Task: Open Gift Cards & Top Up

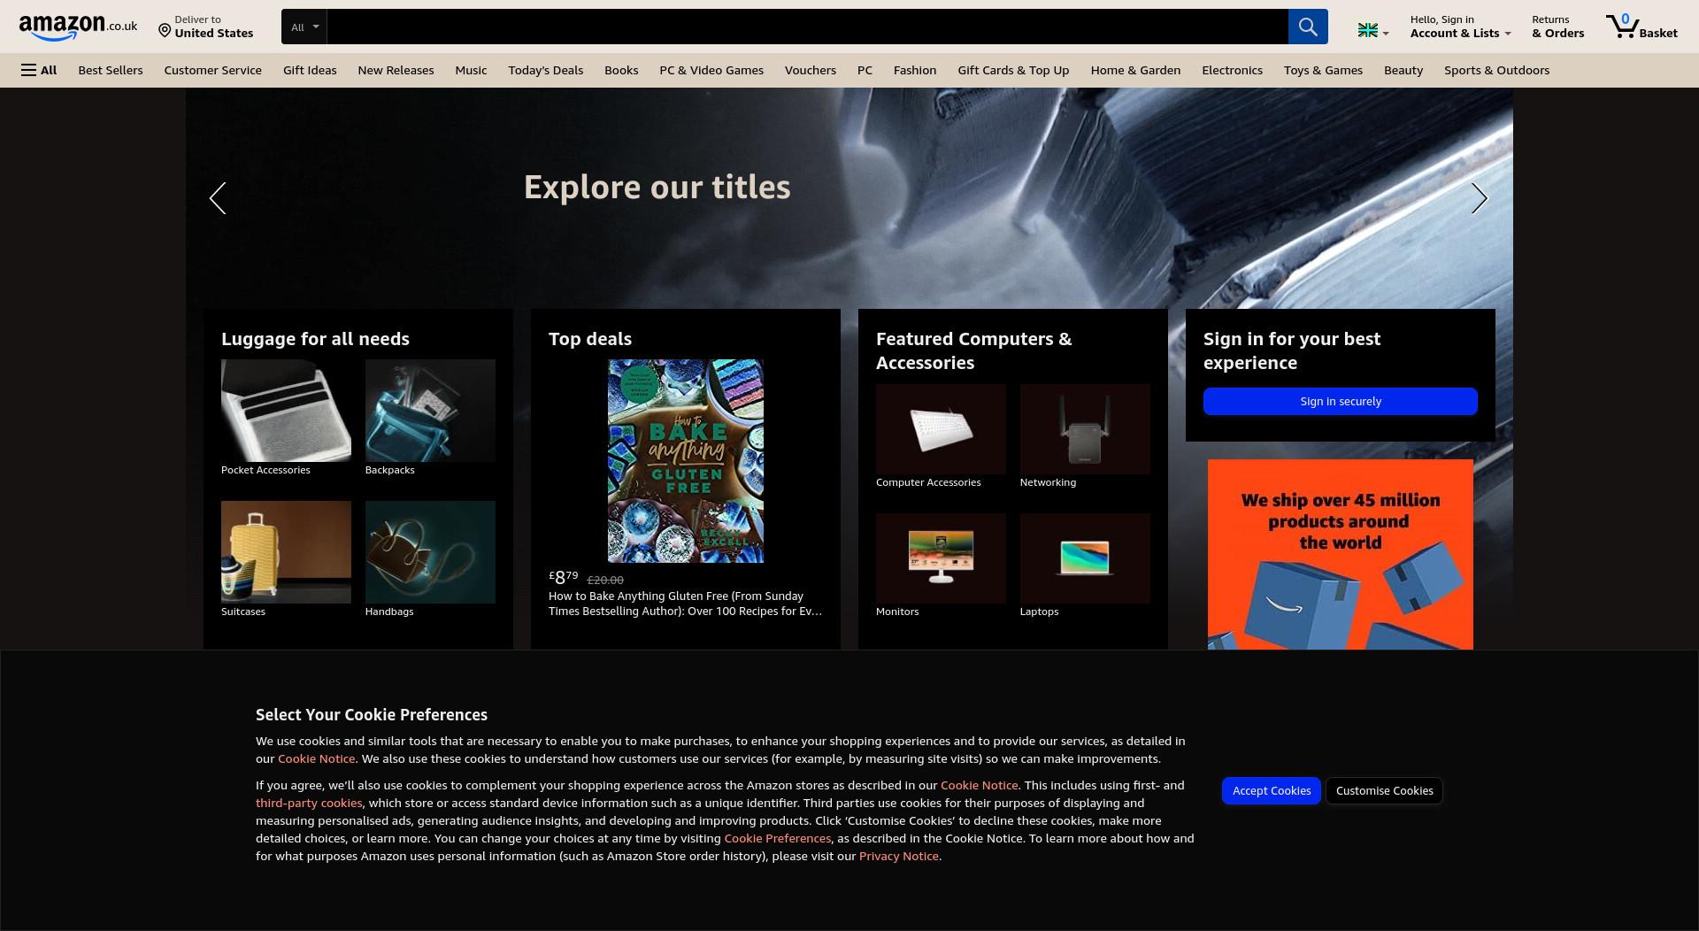Action: click(x=1013, y=70)
